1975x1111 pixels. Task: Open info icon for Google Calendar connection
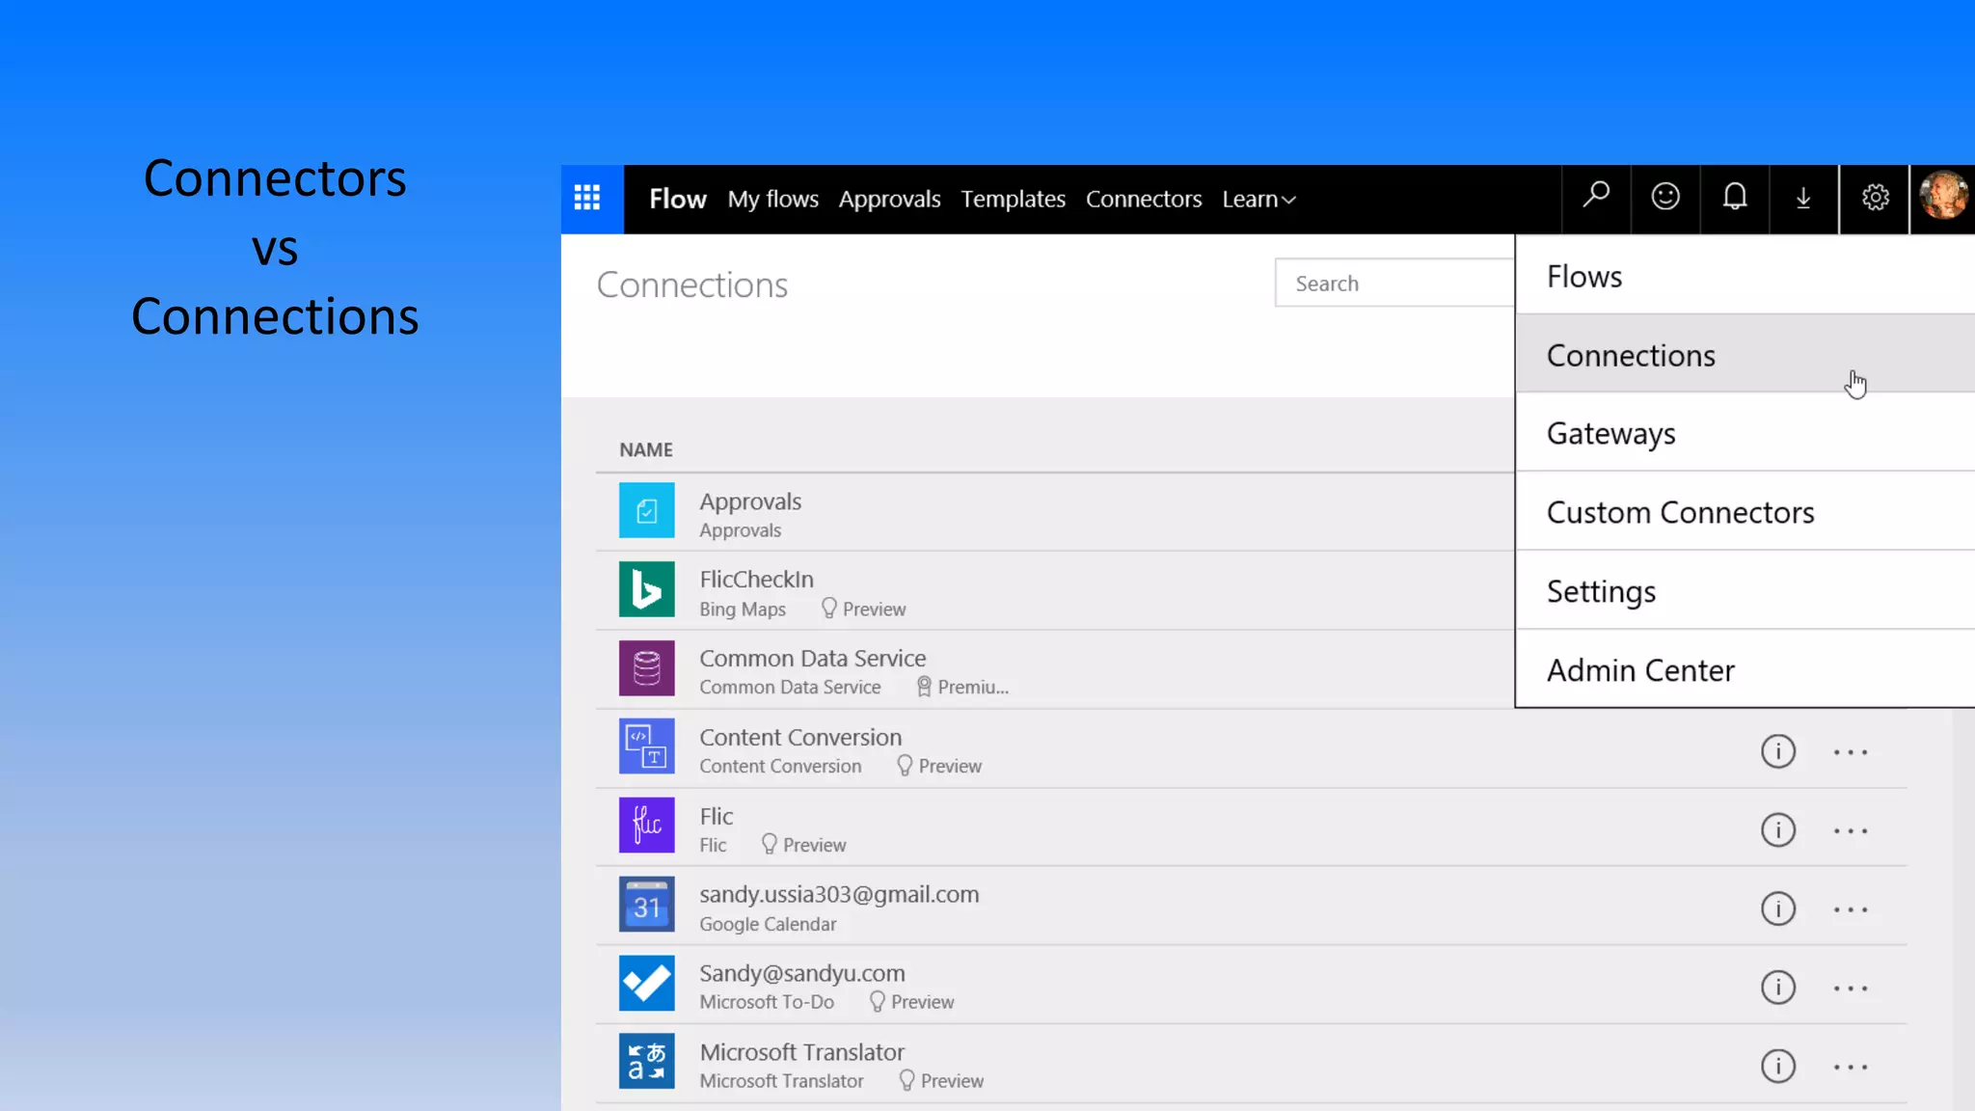click(1777, 908)
